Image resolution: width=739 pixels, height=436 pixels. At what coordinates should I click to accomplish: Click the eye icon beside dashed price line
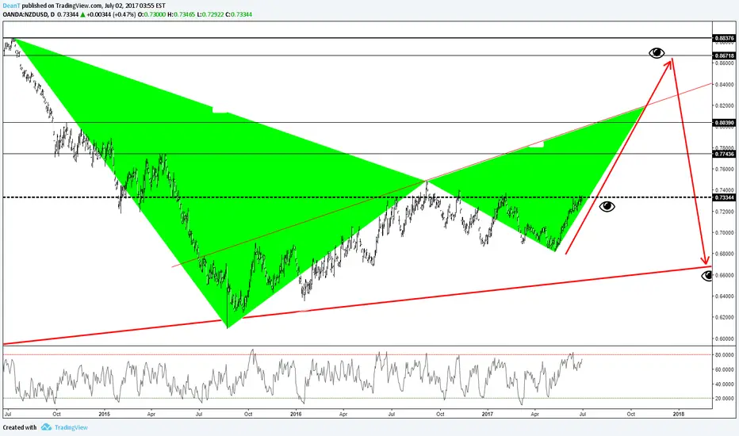pyautogui.click(x=607, y=206)
